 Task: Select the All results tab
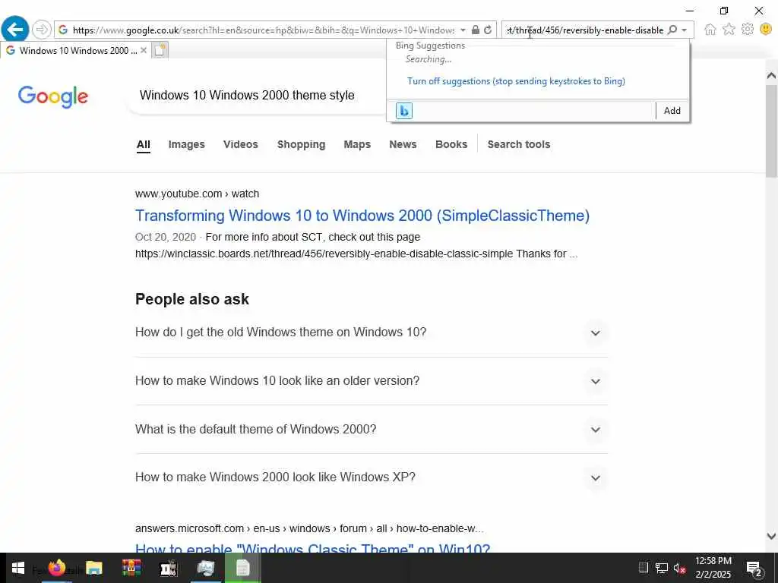[x=144, y=144]
